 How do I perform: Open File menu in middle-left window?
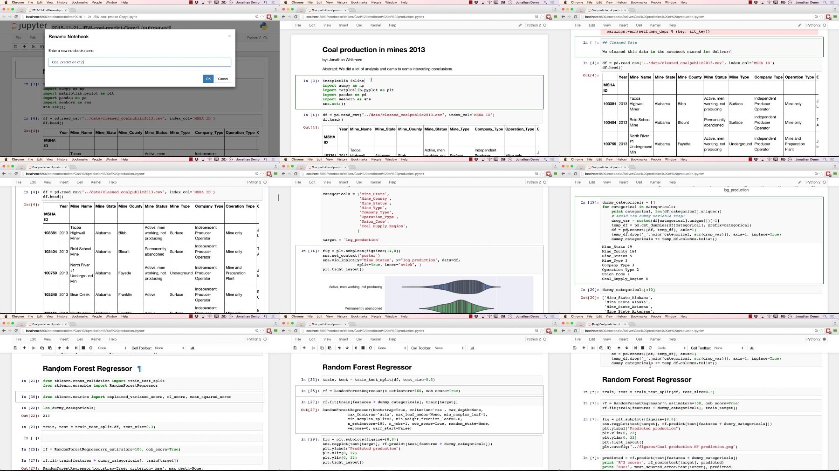19,182
